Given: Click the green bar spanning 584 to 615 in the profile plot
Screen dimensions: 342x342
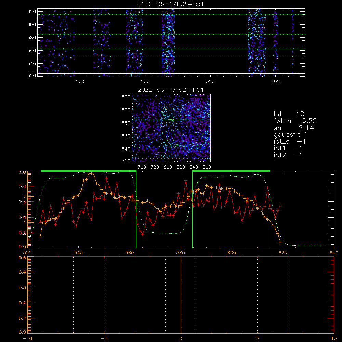Looking at the screenshot, I should coord(231,171).
